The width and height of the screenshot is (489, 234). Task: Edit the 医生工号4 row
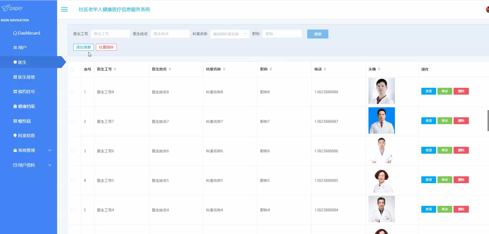[445, 209]
